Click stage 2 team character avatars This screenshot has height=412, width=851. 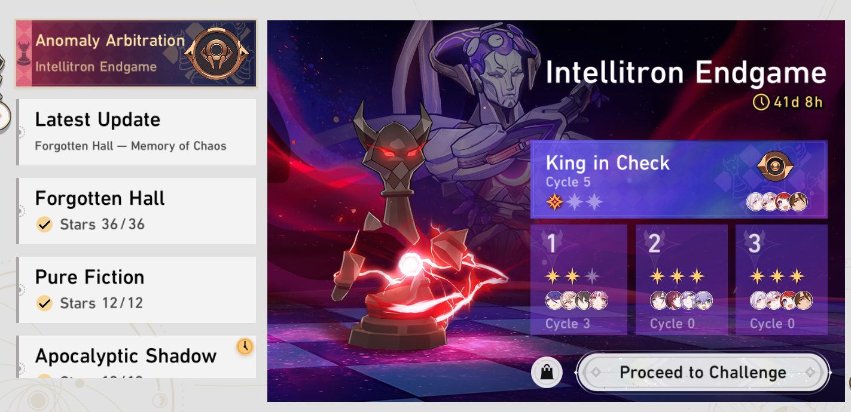point(681,300)
